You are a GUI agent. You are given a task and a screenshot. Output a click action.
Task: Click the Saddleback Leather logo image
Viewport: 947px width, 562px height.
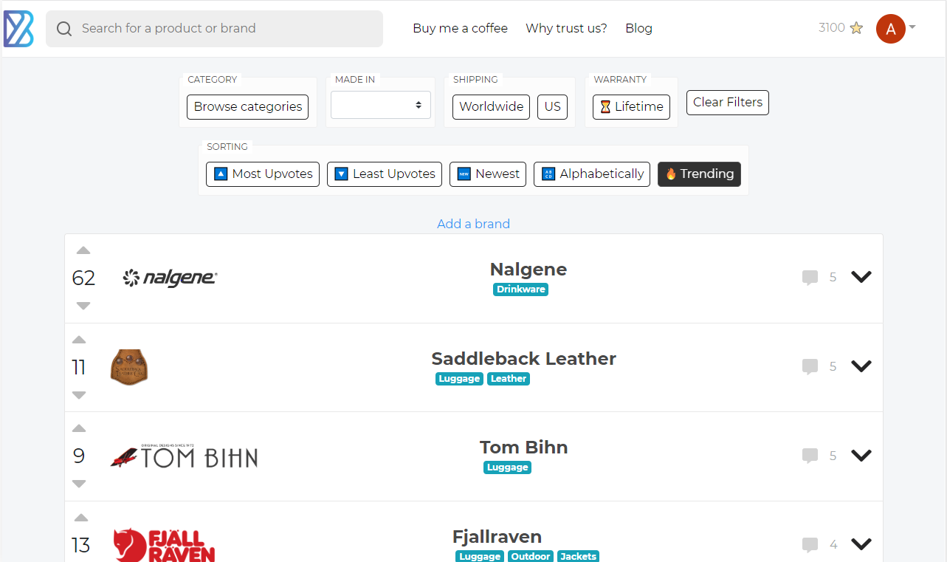(x=129, y=367)
